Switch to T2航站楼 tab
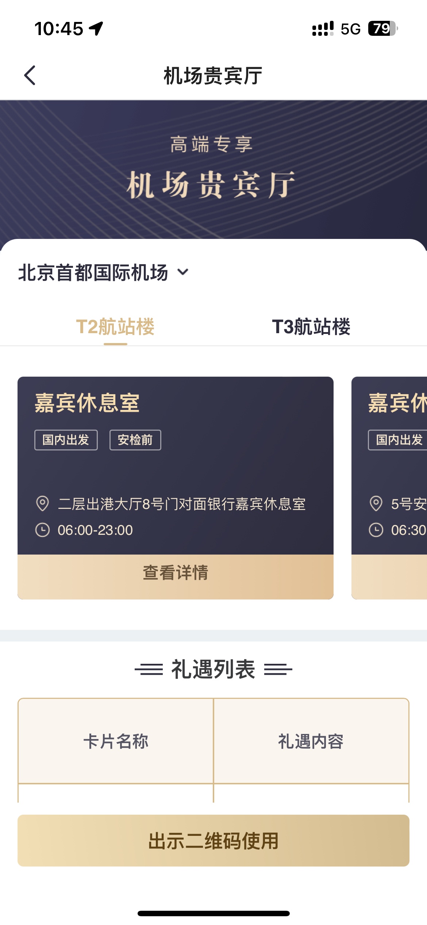The height and width of the screenshot is (925, 427). pyautogui.click(x=115, y=327)
